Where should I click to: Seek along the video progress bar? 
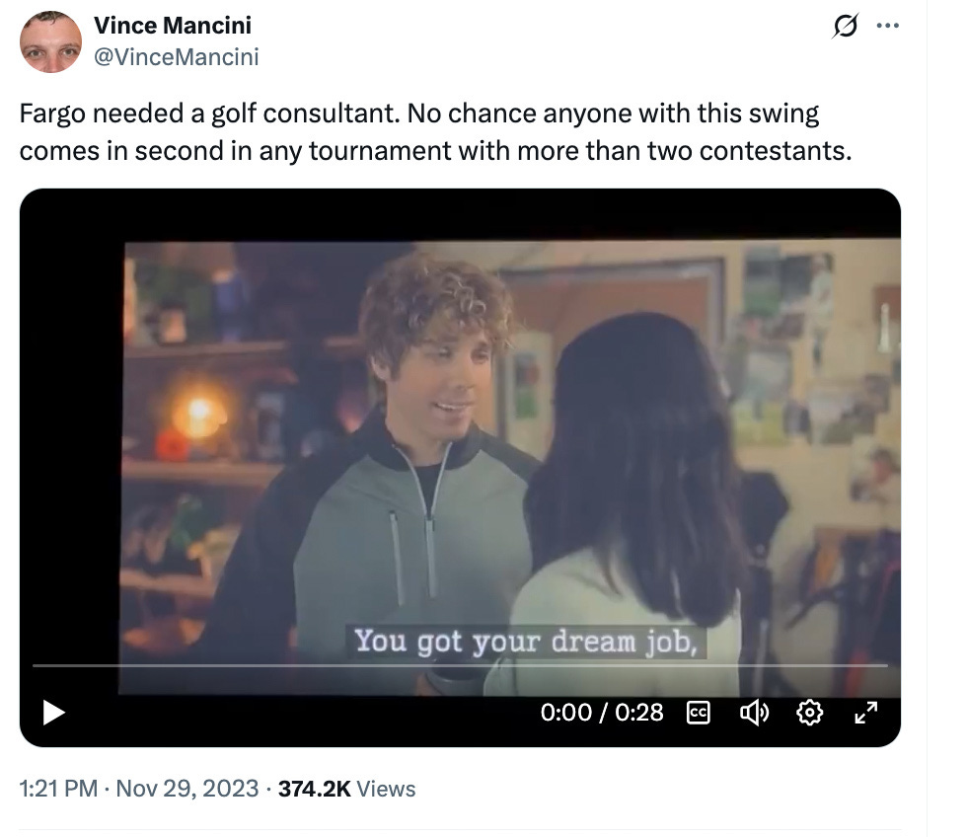[460, 665]
